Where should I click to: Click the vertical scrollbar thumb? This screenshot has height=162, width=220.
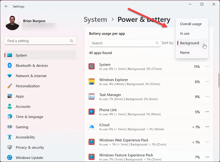pos(219,80)
